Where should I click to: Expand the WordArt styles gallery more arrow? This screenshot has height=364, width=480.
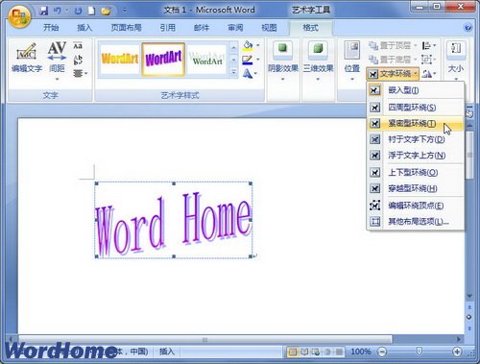(234, 73)
